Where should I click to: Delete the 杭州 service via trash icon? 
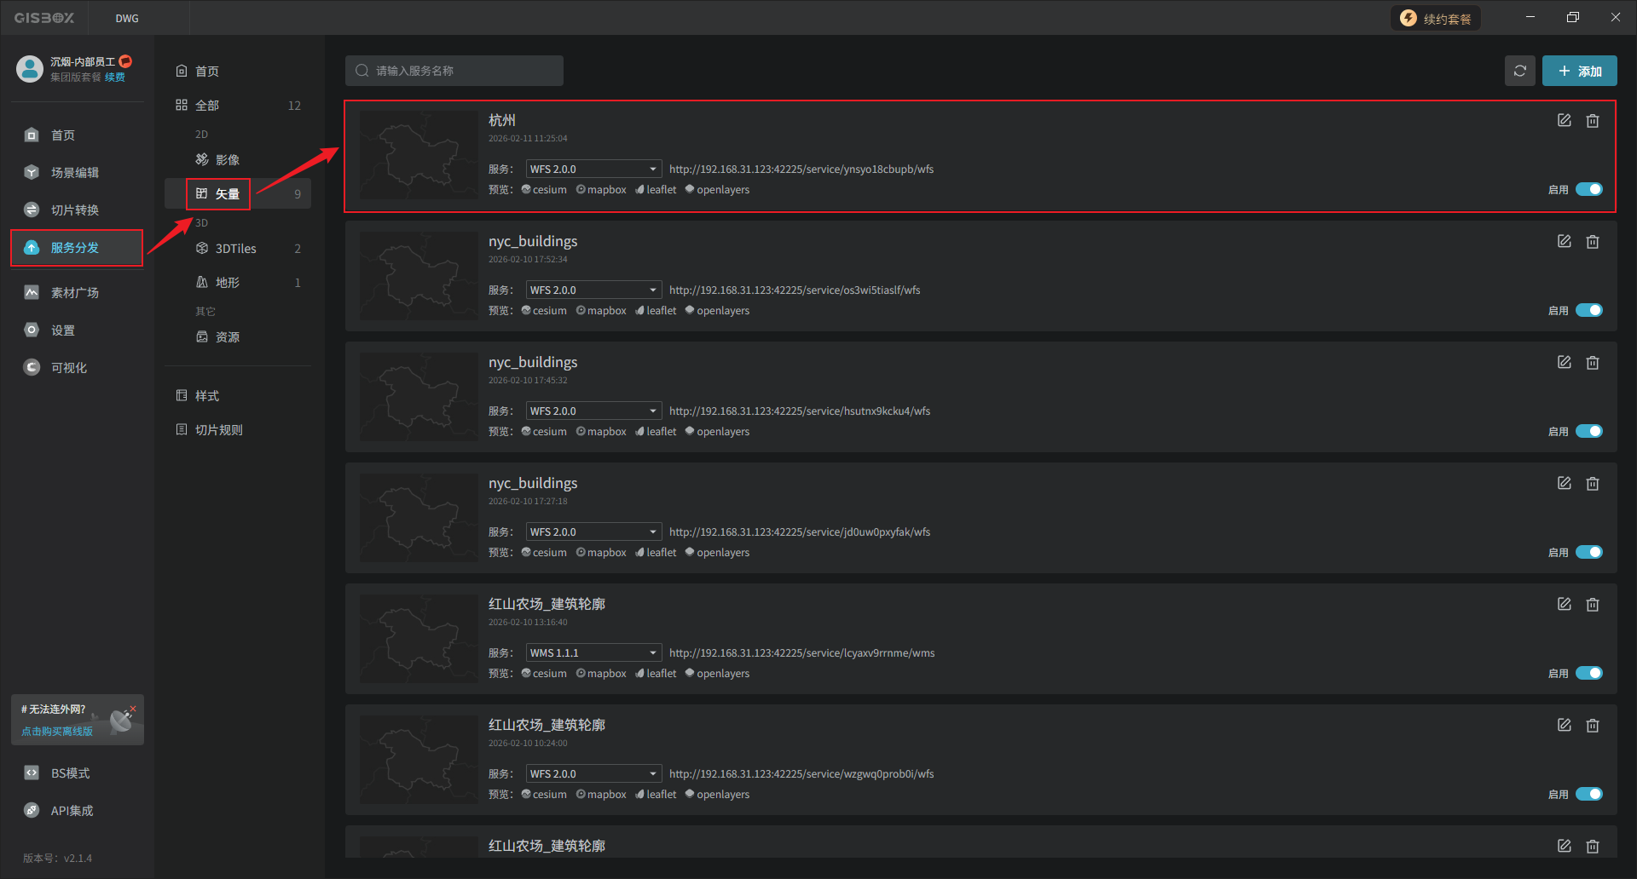(1592, 121)
